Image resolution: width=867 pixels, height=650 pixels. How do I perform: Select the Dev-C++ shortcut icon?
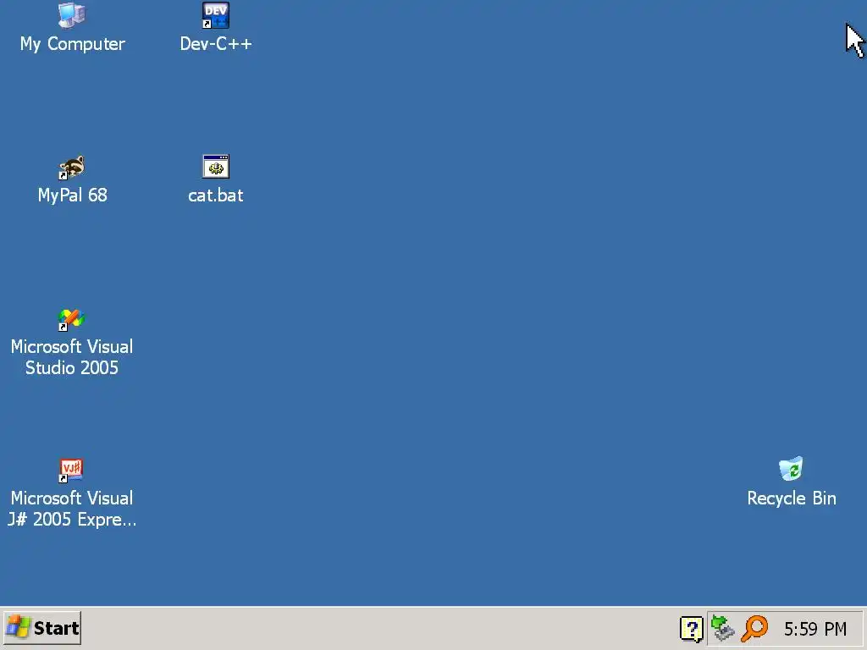(x=216, y=15)
